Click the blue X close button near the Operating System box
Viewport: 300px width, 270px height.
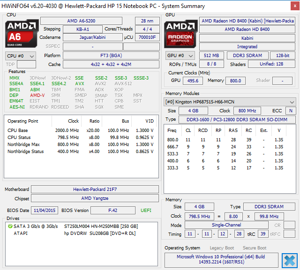click(290, 261)
